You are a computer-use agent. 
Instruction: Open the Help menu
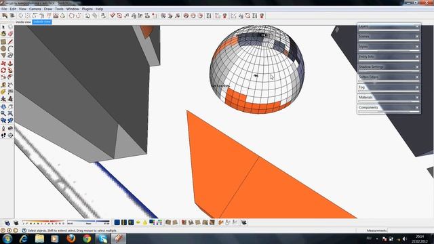pyautogui.click(x=100, y=9)
